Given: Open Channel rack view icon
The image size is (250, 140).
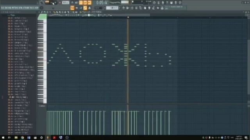Looking at the screenshot, I should pos(132,8).
